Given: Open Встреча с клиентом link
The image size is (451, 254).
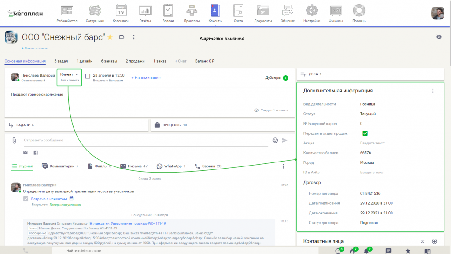Looking at the screenshot, I should point(49,199).
